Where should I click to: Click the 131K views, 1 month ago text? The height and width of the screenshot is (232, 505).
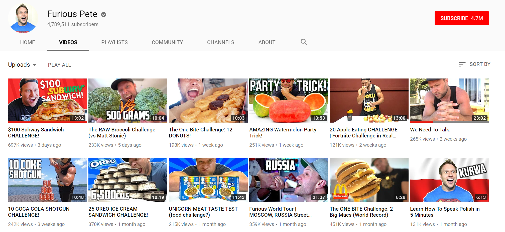pyautogui.click(x=439, y=224)
